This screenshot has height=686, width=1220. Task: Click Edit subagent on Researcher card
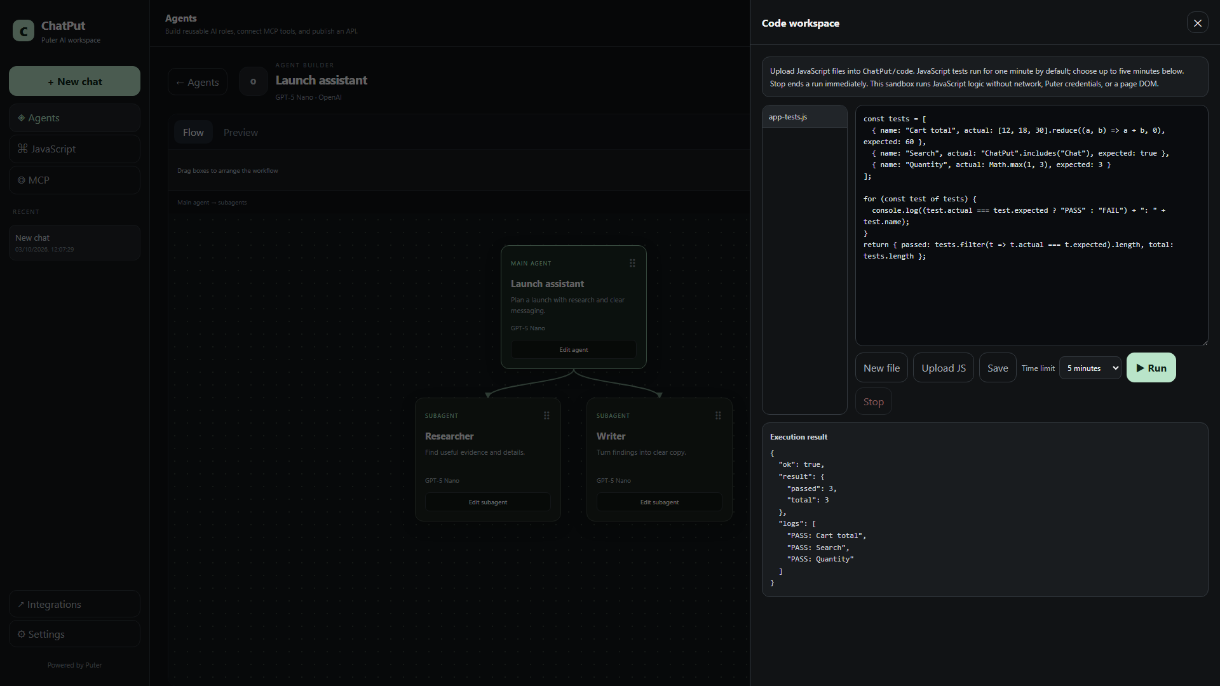click(x=487, y=502)
